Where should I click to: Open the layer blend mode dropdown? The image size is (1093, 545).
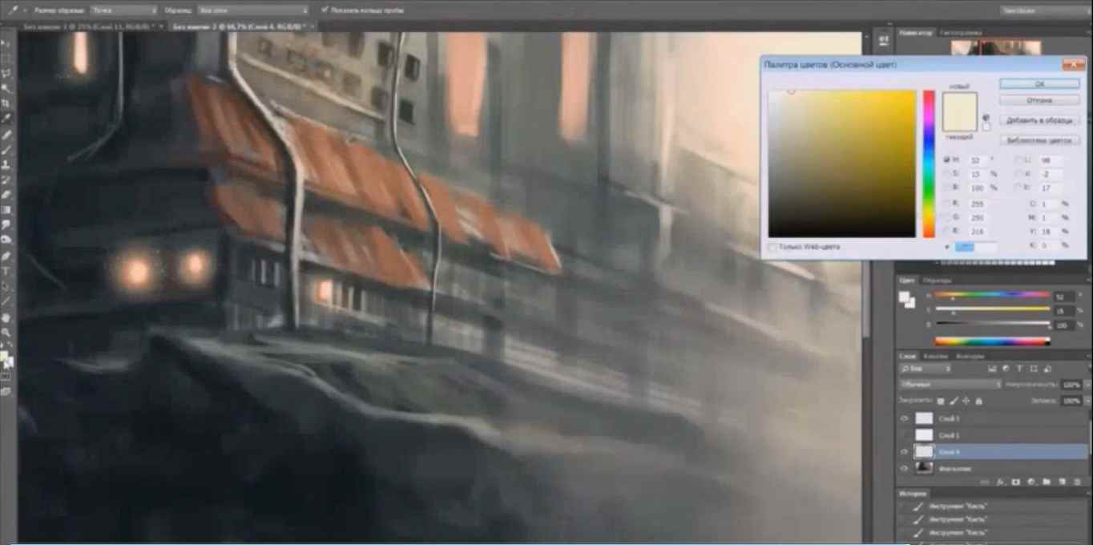[950, 385]
